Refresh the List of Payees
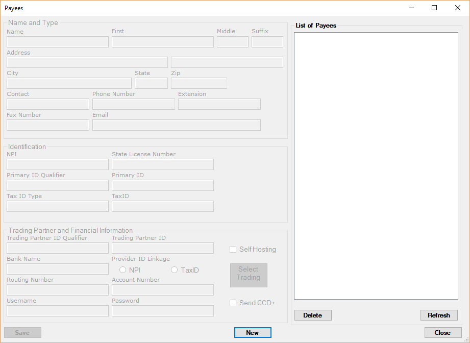The image size is (470, 343). pyautogui.click(x=439, y=315)
